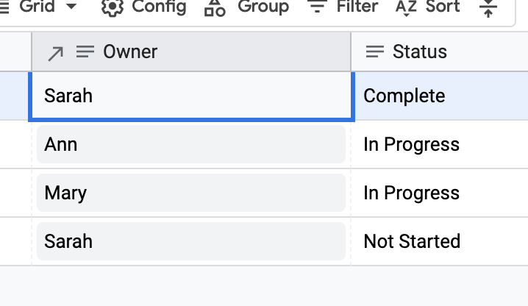Click the In Progress cell next to Mary
This screenshot has height=306, width=528.
click(411, 193)
